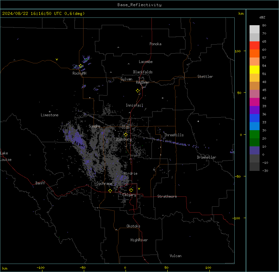Image resolution: width=279 pixels, height=272 pixels.
Task: Click the Strathmore town label
Action: 167,196
